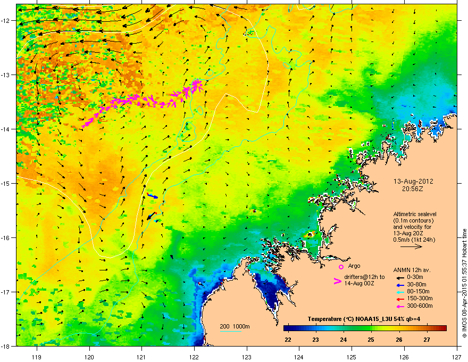
Task: Click the 'Argo' legend label
Action: [354, 266]
